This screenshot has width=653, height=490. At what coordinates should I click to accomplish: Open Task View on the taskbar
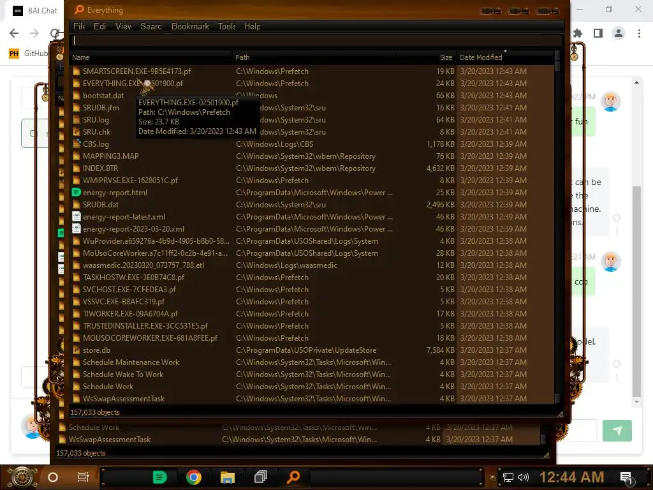pyautogui.click(x=84, y=477)
